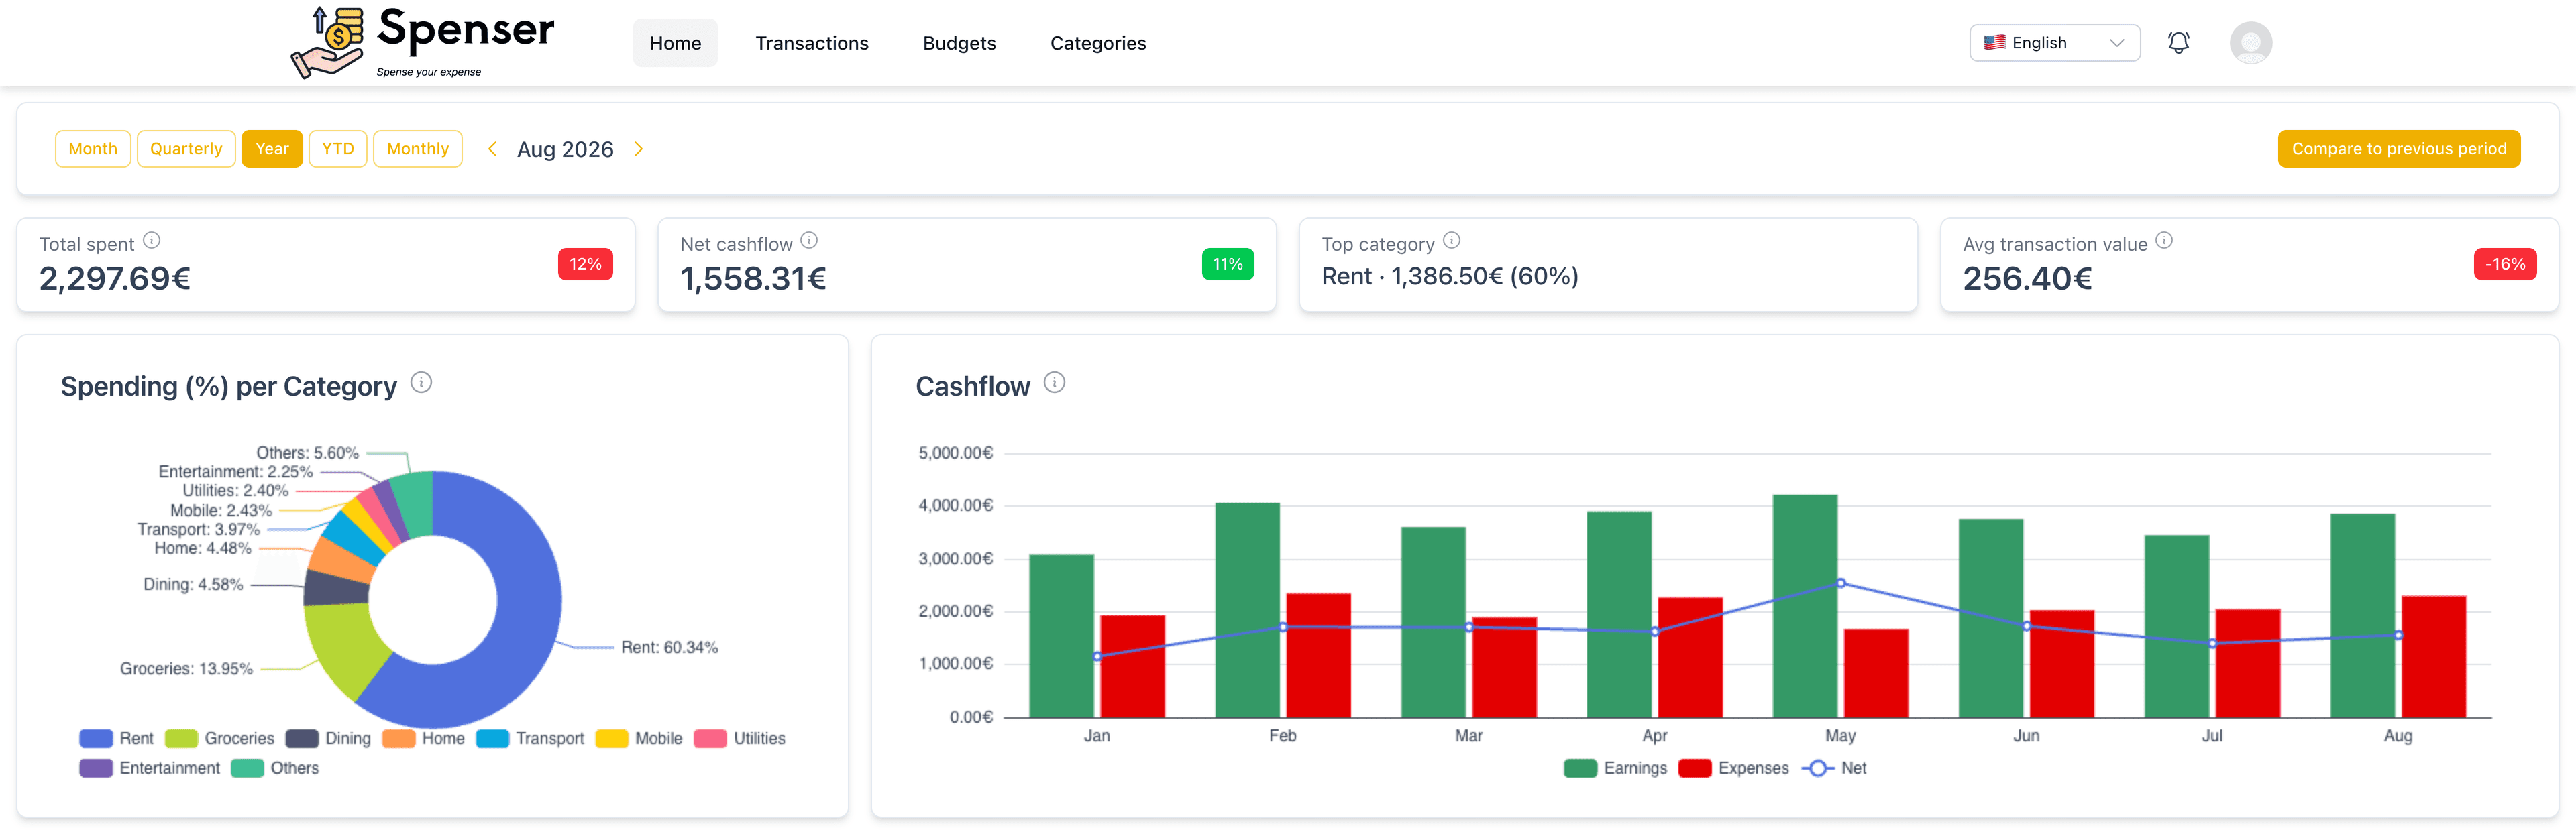Image resolution: width=2576 pixels, height=838 pixels.
Task: Toggle Transport in the pie legend
Action: [x=530, y=739]
